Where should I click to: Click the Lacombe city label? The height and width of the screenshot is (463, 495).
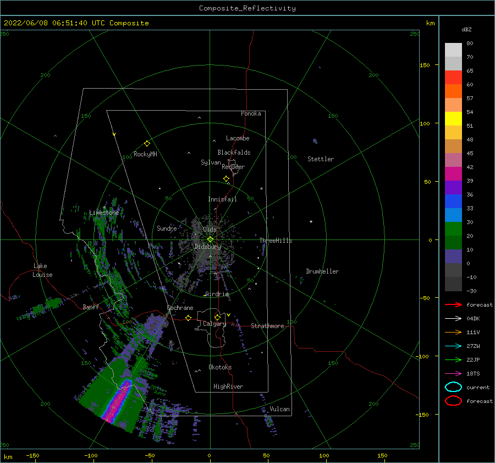[238, 138]
